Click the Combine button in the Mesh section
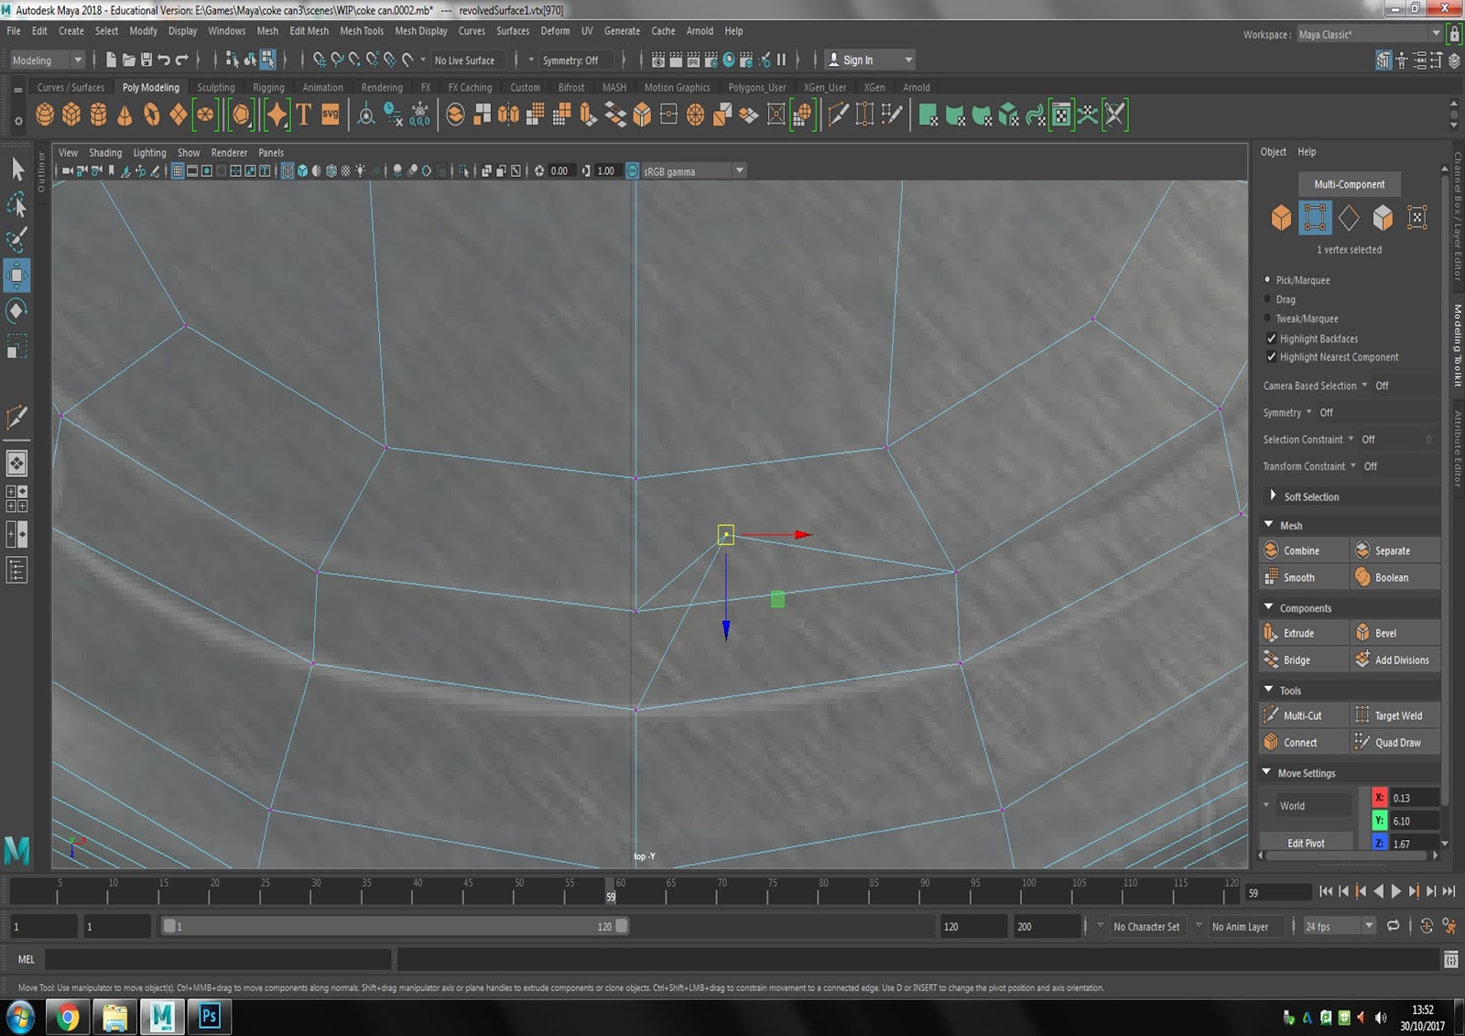 (x=1302, y=550)
